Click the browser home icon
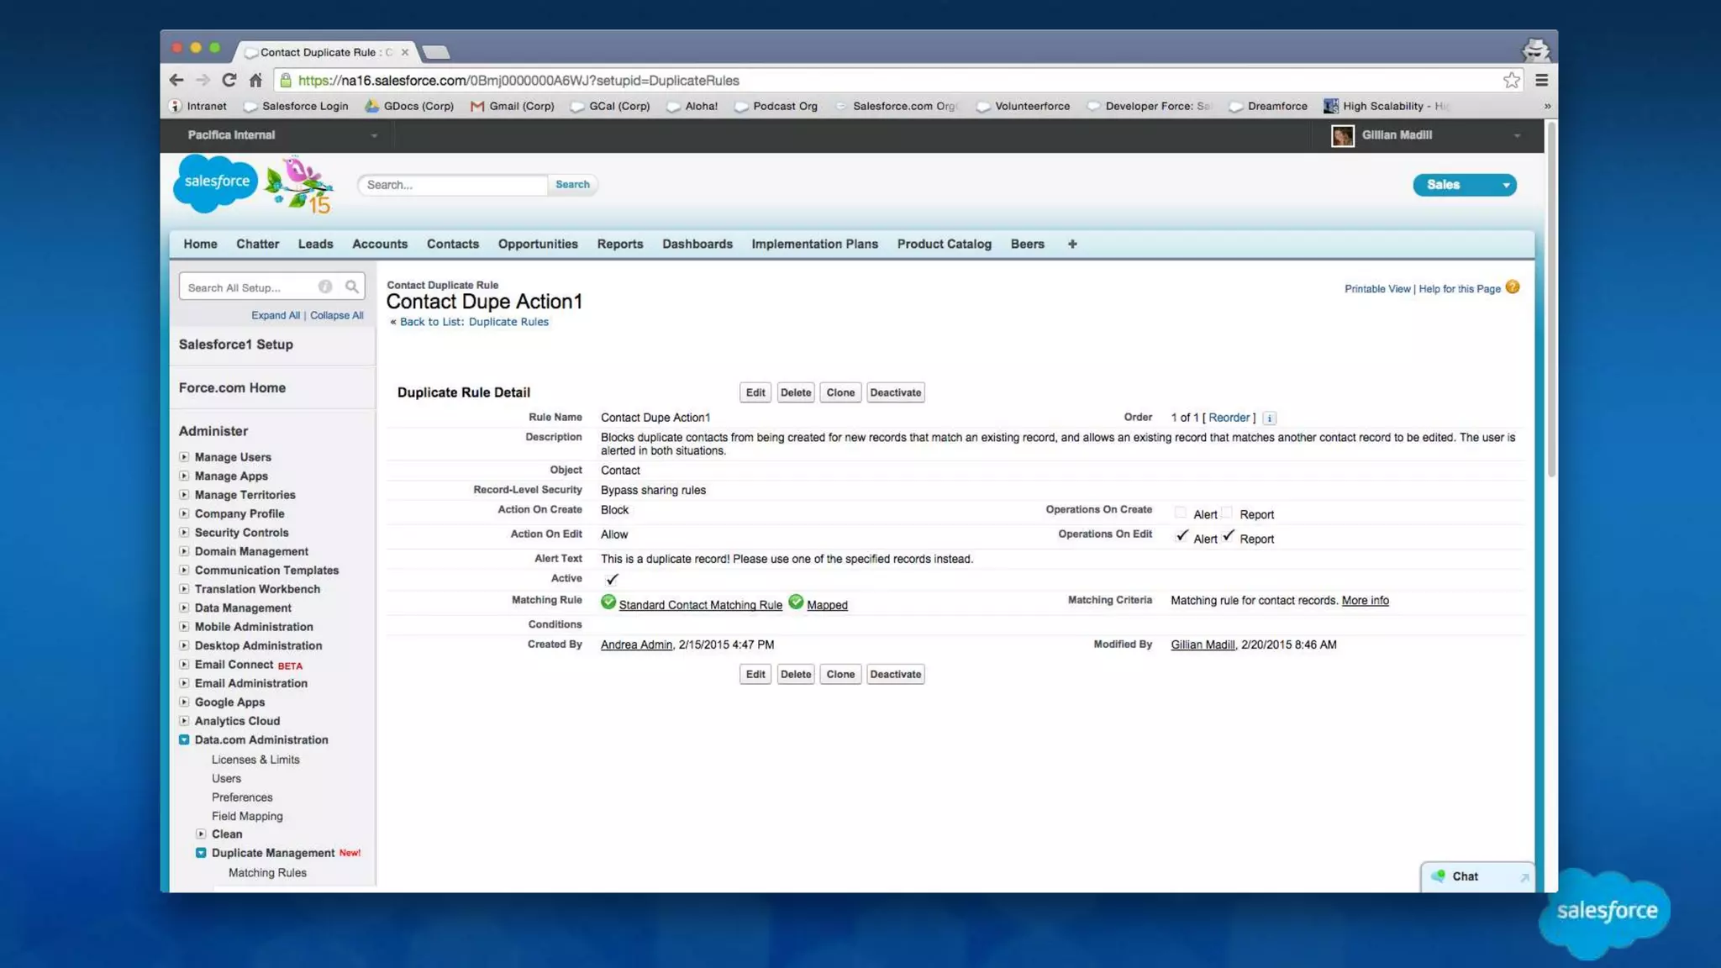 pos(255,80)
